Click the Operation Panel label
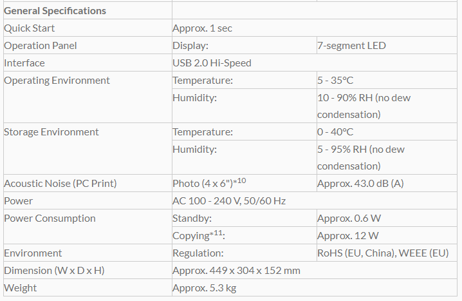This screenshot has height=301, width=462. pos(41,46)
